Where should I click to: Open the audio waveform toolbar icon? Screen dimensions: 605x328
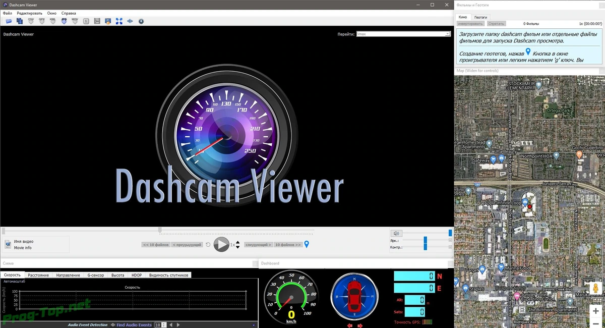tap(130, 21)
